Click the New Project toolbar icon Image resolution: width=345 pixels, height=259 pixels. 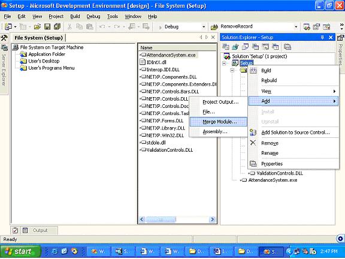(x=8, y=27)
